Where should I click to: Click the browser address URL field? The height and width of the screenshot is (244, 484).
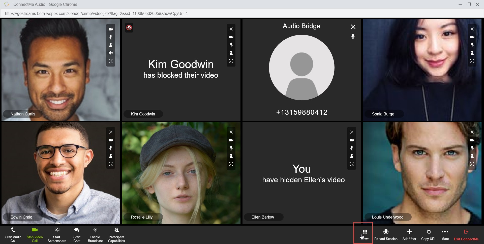click(96, 13)
